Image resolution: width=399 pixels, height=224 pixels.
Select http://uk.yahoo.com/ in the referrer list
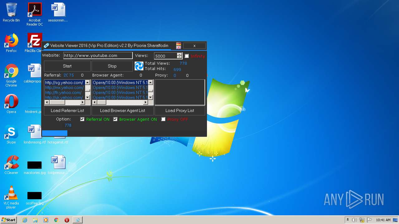pos(65,97)
